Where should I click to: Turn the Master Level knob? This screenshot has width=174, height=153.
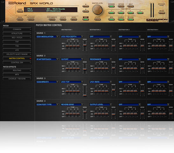[x=97, y=10]
